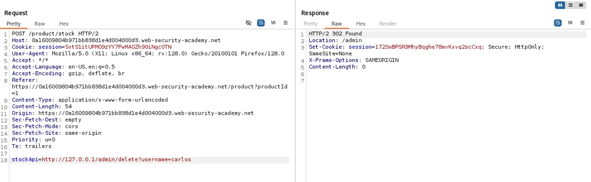Click the 'Content-Length: 54' request header
Screen dimensions: 591x182
click(x=42, y=106)
